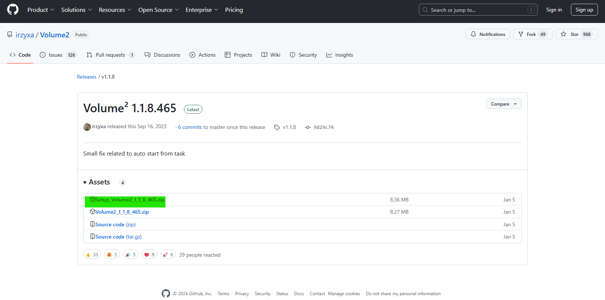Click Manage cookies in footer

(344, 294)
